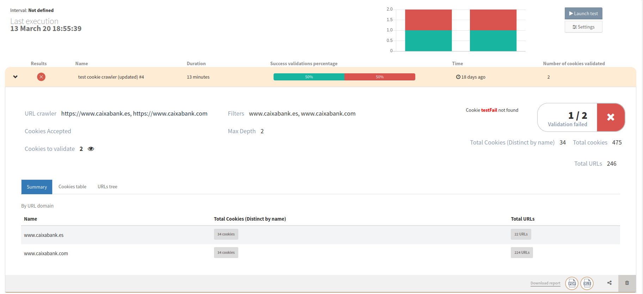Click the Max Depth value
Image resolution: width=643 pixels, height=294 pixels.
(262, 131)
